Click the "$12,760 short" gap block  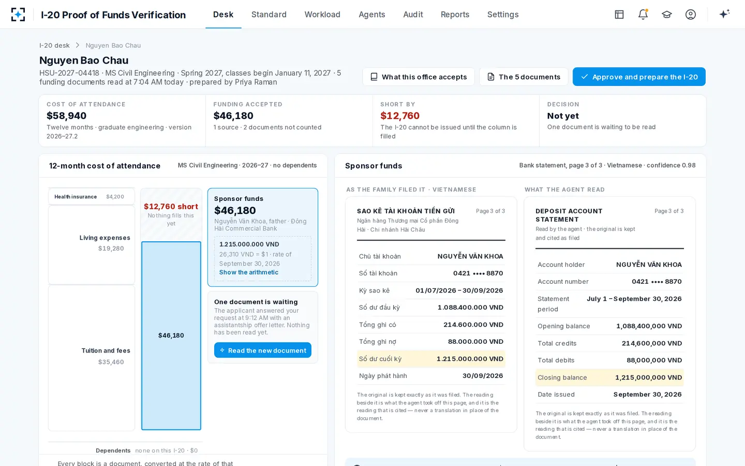tap(171, 214)
